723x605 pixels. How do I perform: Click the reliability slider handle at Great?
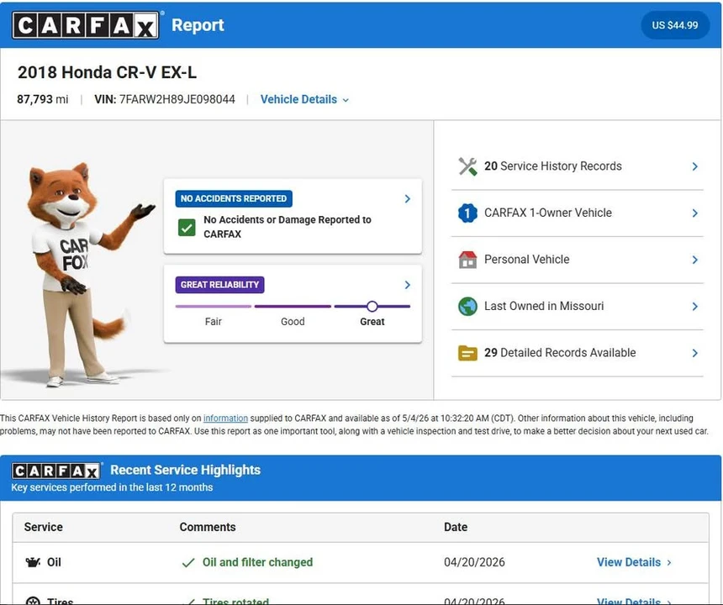pyautogui.click(x=372, y=306)
